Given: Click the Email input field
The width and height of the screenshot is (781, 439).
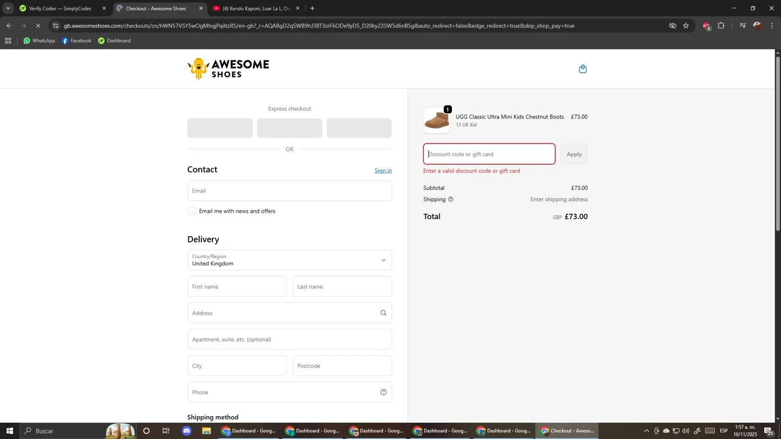Looking at the screenshot, I should pos(289,190).
